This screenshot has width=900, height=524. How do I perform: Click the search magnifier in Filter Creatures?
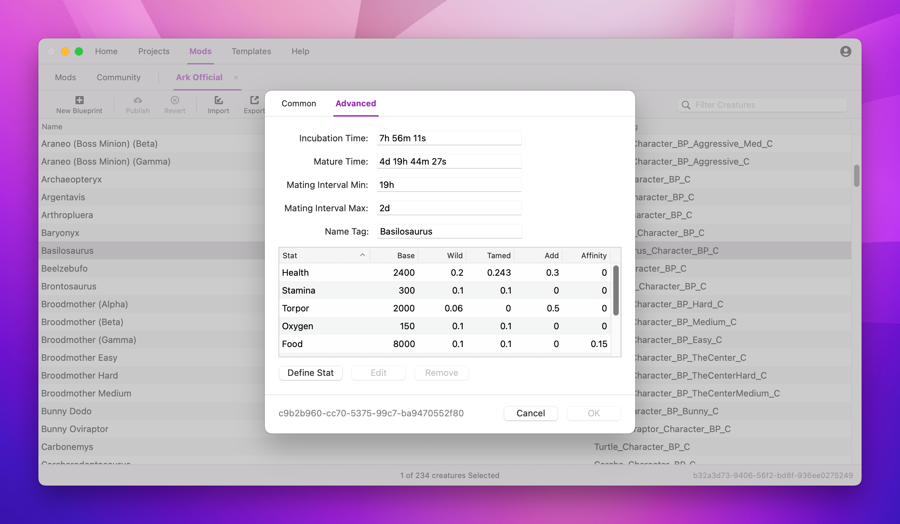[686, 105]
